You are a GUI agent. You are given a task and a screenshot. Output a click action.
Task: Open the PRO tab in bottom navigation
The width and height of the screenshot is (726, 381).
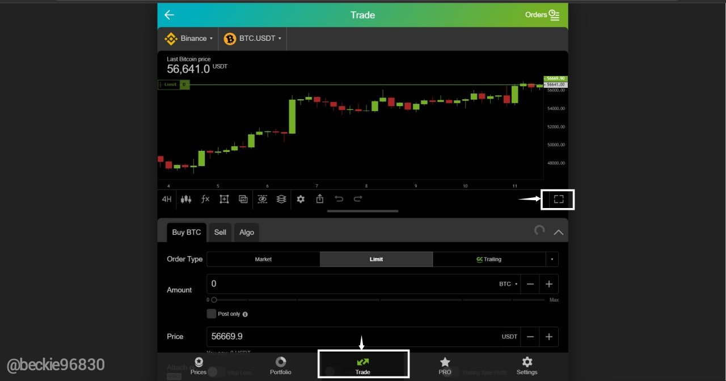445,366
